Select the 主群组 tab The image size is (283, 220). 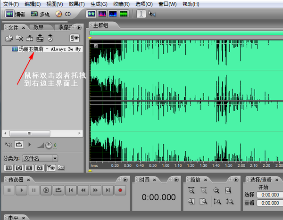(101, 25)
